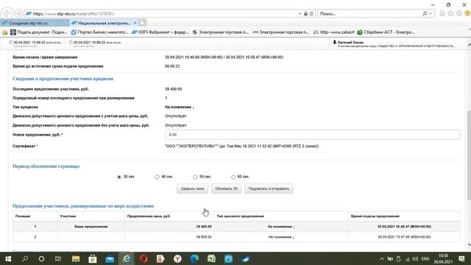This screenshot has height=265, width=471.
Task: Switch to Национальная электронн... tab
Action: tap(104, 23)
